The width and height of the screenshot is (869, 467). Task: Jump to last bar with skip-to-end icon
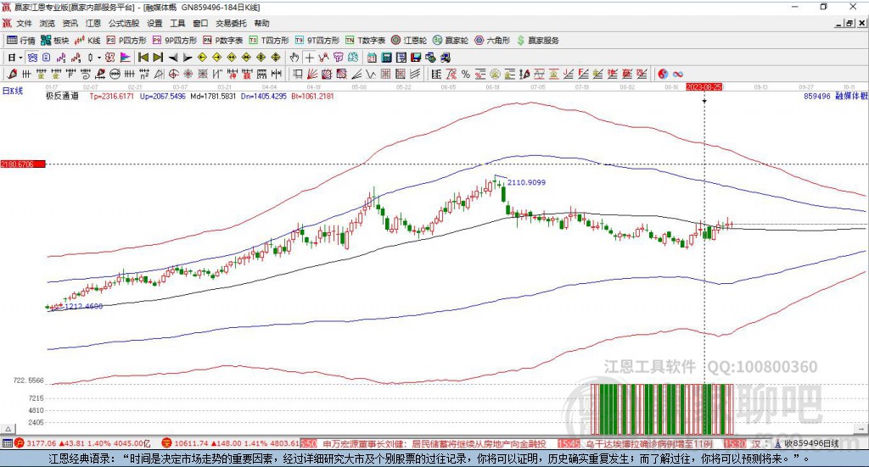point(158,58)
